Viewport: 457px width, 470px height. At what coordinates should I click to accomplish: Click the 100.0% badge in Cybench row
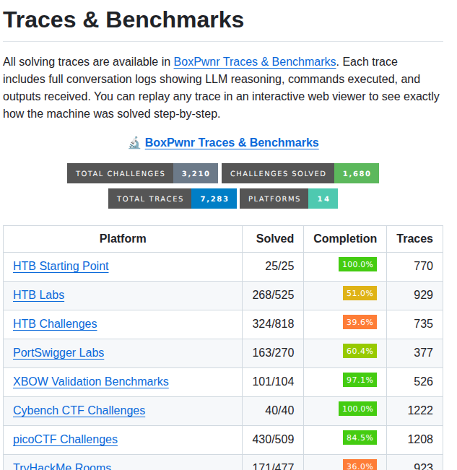357,409
